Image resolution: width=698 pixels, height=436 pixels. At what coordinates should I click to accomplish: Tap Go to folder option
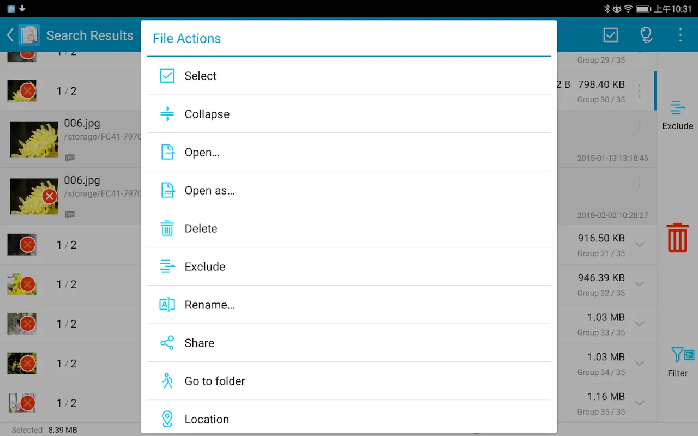(215, 381)
